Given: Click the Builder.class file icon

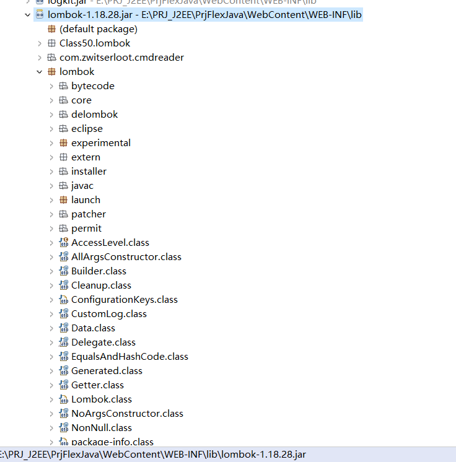Looking at the screenshot, I should coord(64,271).
